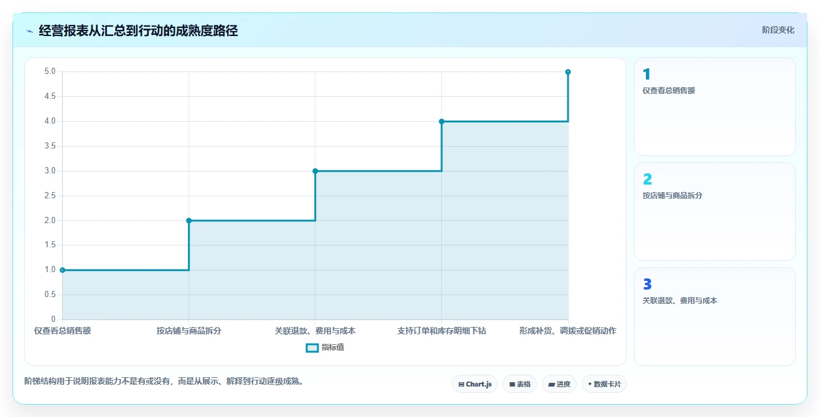Click x-axis label 按店铺与商品拆分

[189, 331]
